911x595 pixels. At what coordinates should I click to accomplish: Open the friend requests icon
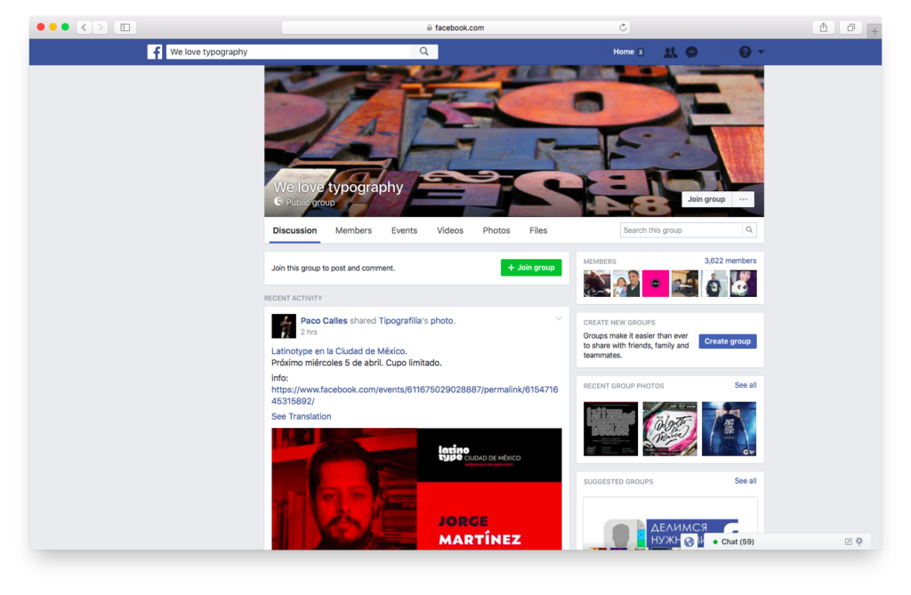click(670, 52)
